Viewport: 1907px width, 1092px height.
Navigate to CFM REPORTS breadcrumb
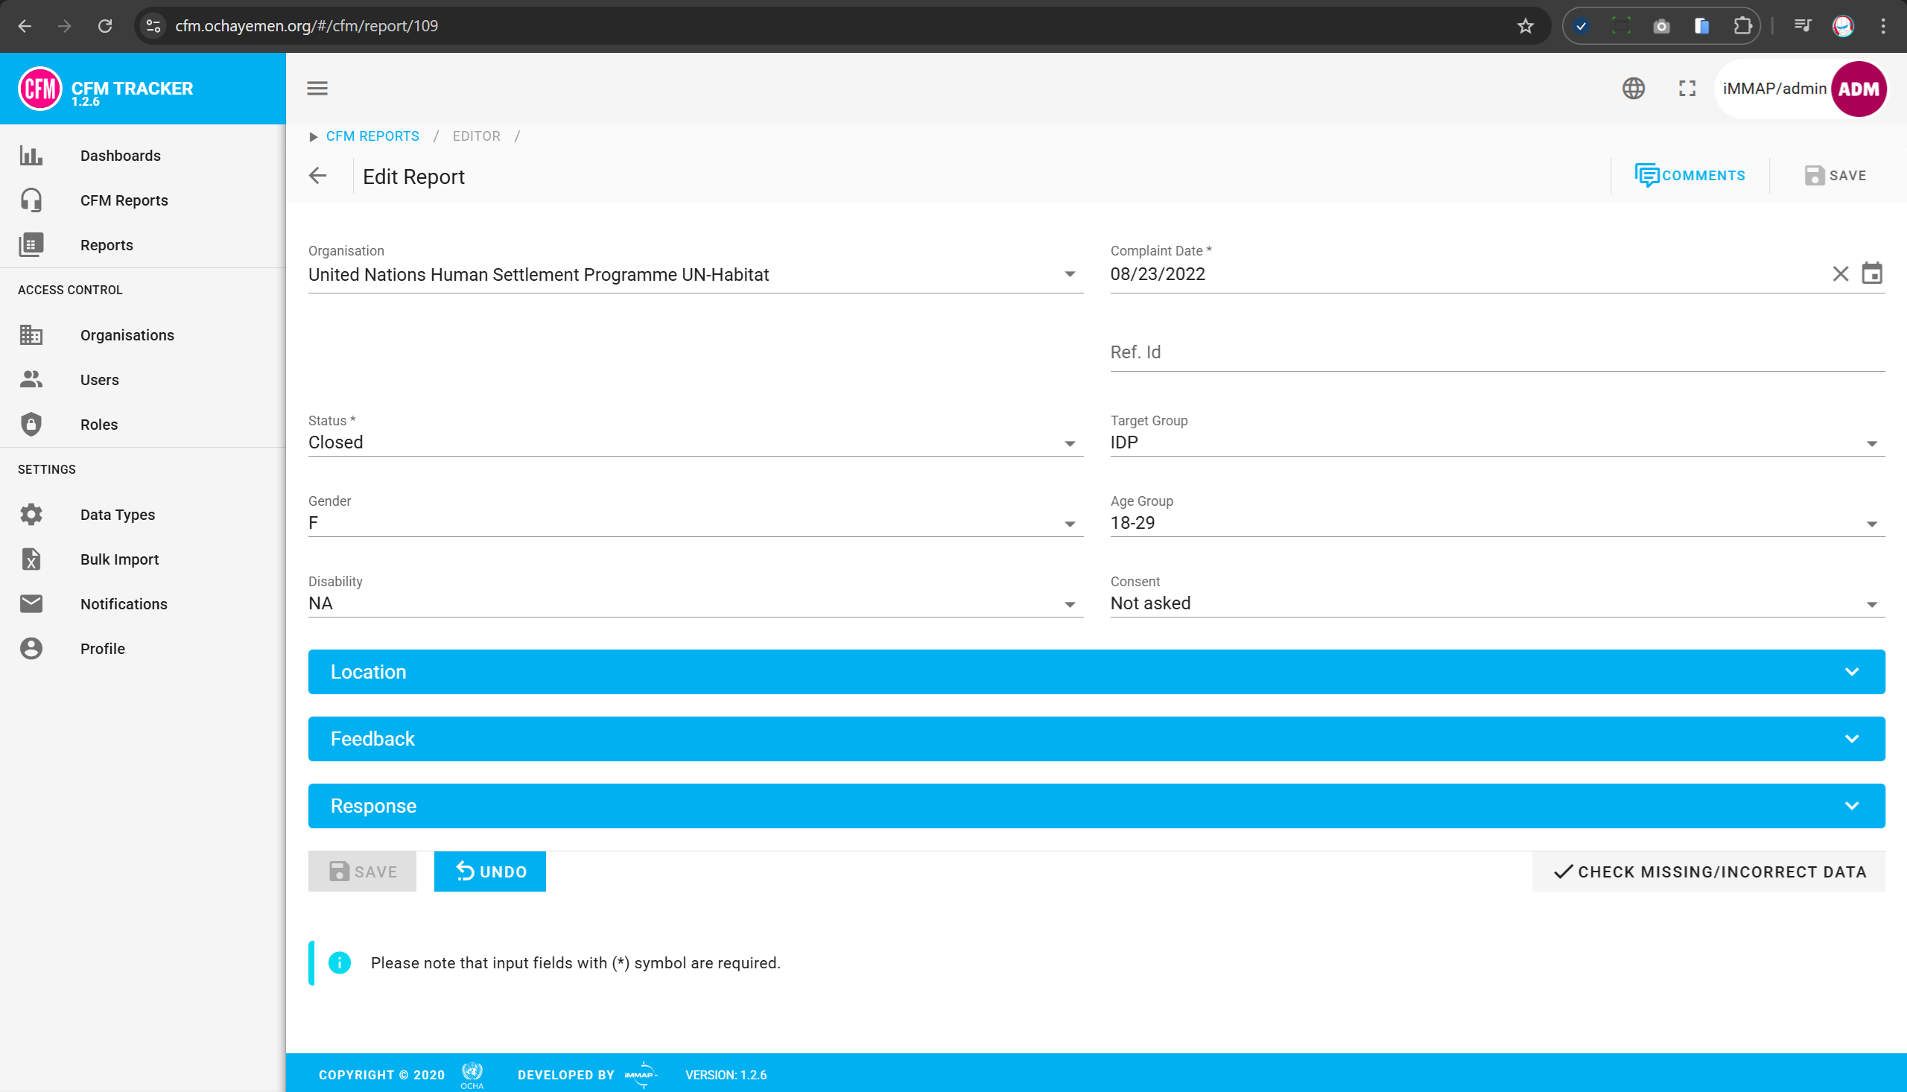tap(372, 136)
